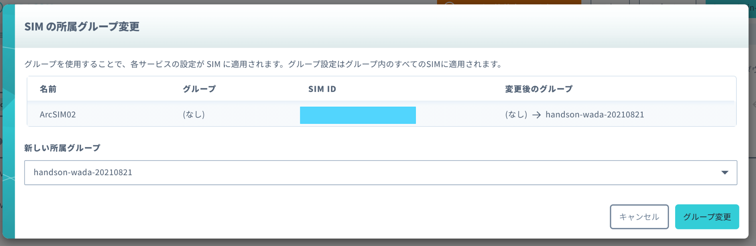This screenshot has height=246, width=756.
Task: Click the 名前 column header
Action: (48, 89)
